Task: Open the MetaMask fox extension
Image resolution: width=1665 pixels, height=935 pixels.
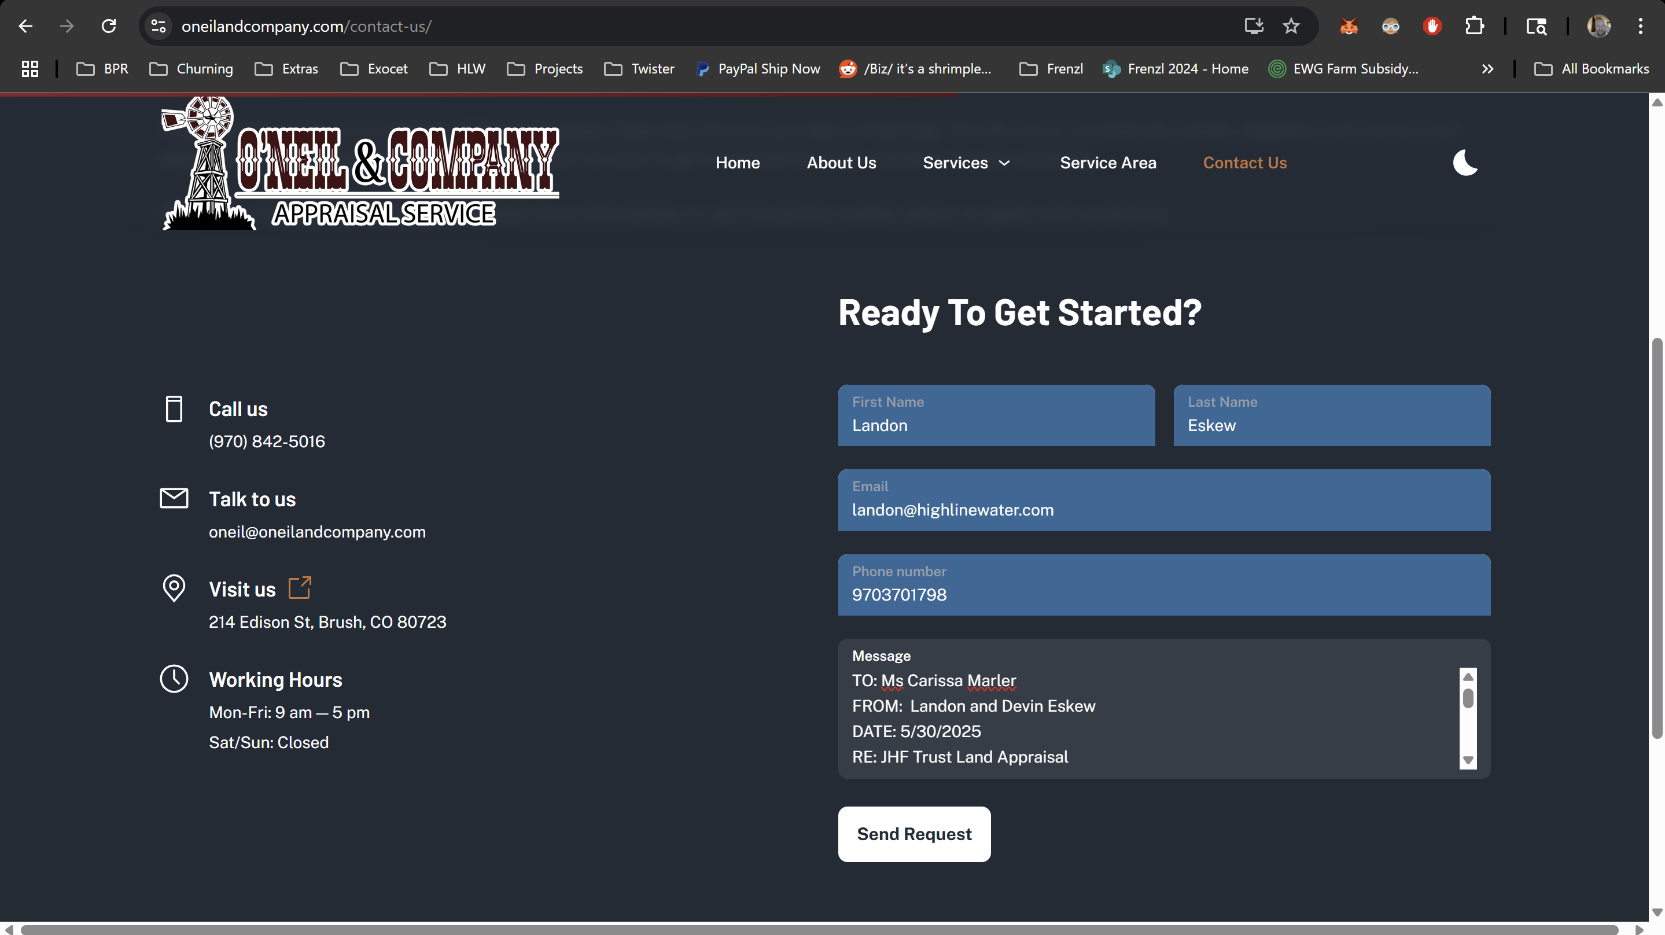Action: point(1349,26)
